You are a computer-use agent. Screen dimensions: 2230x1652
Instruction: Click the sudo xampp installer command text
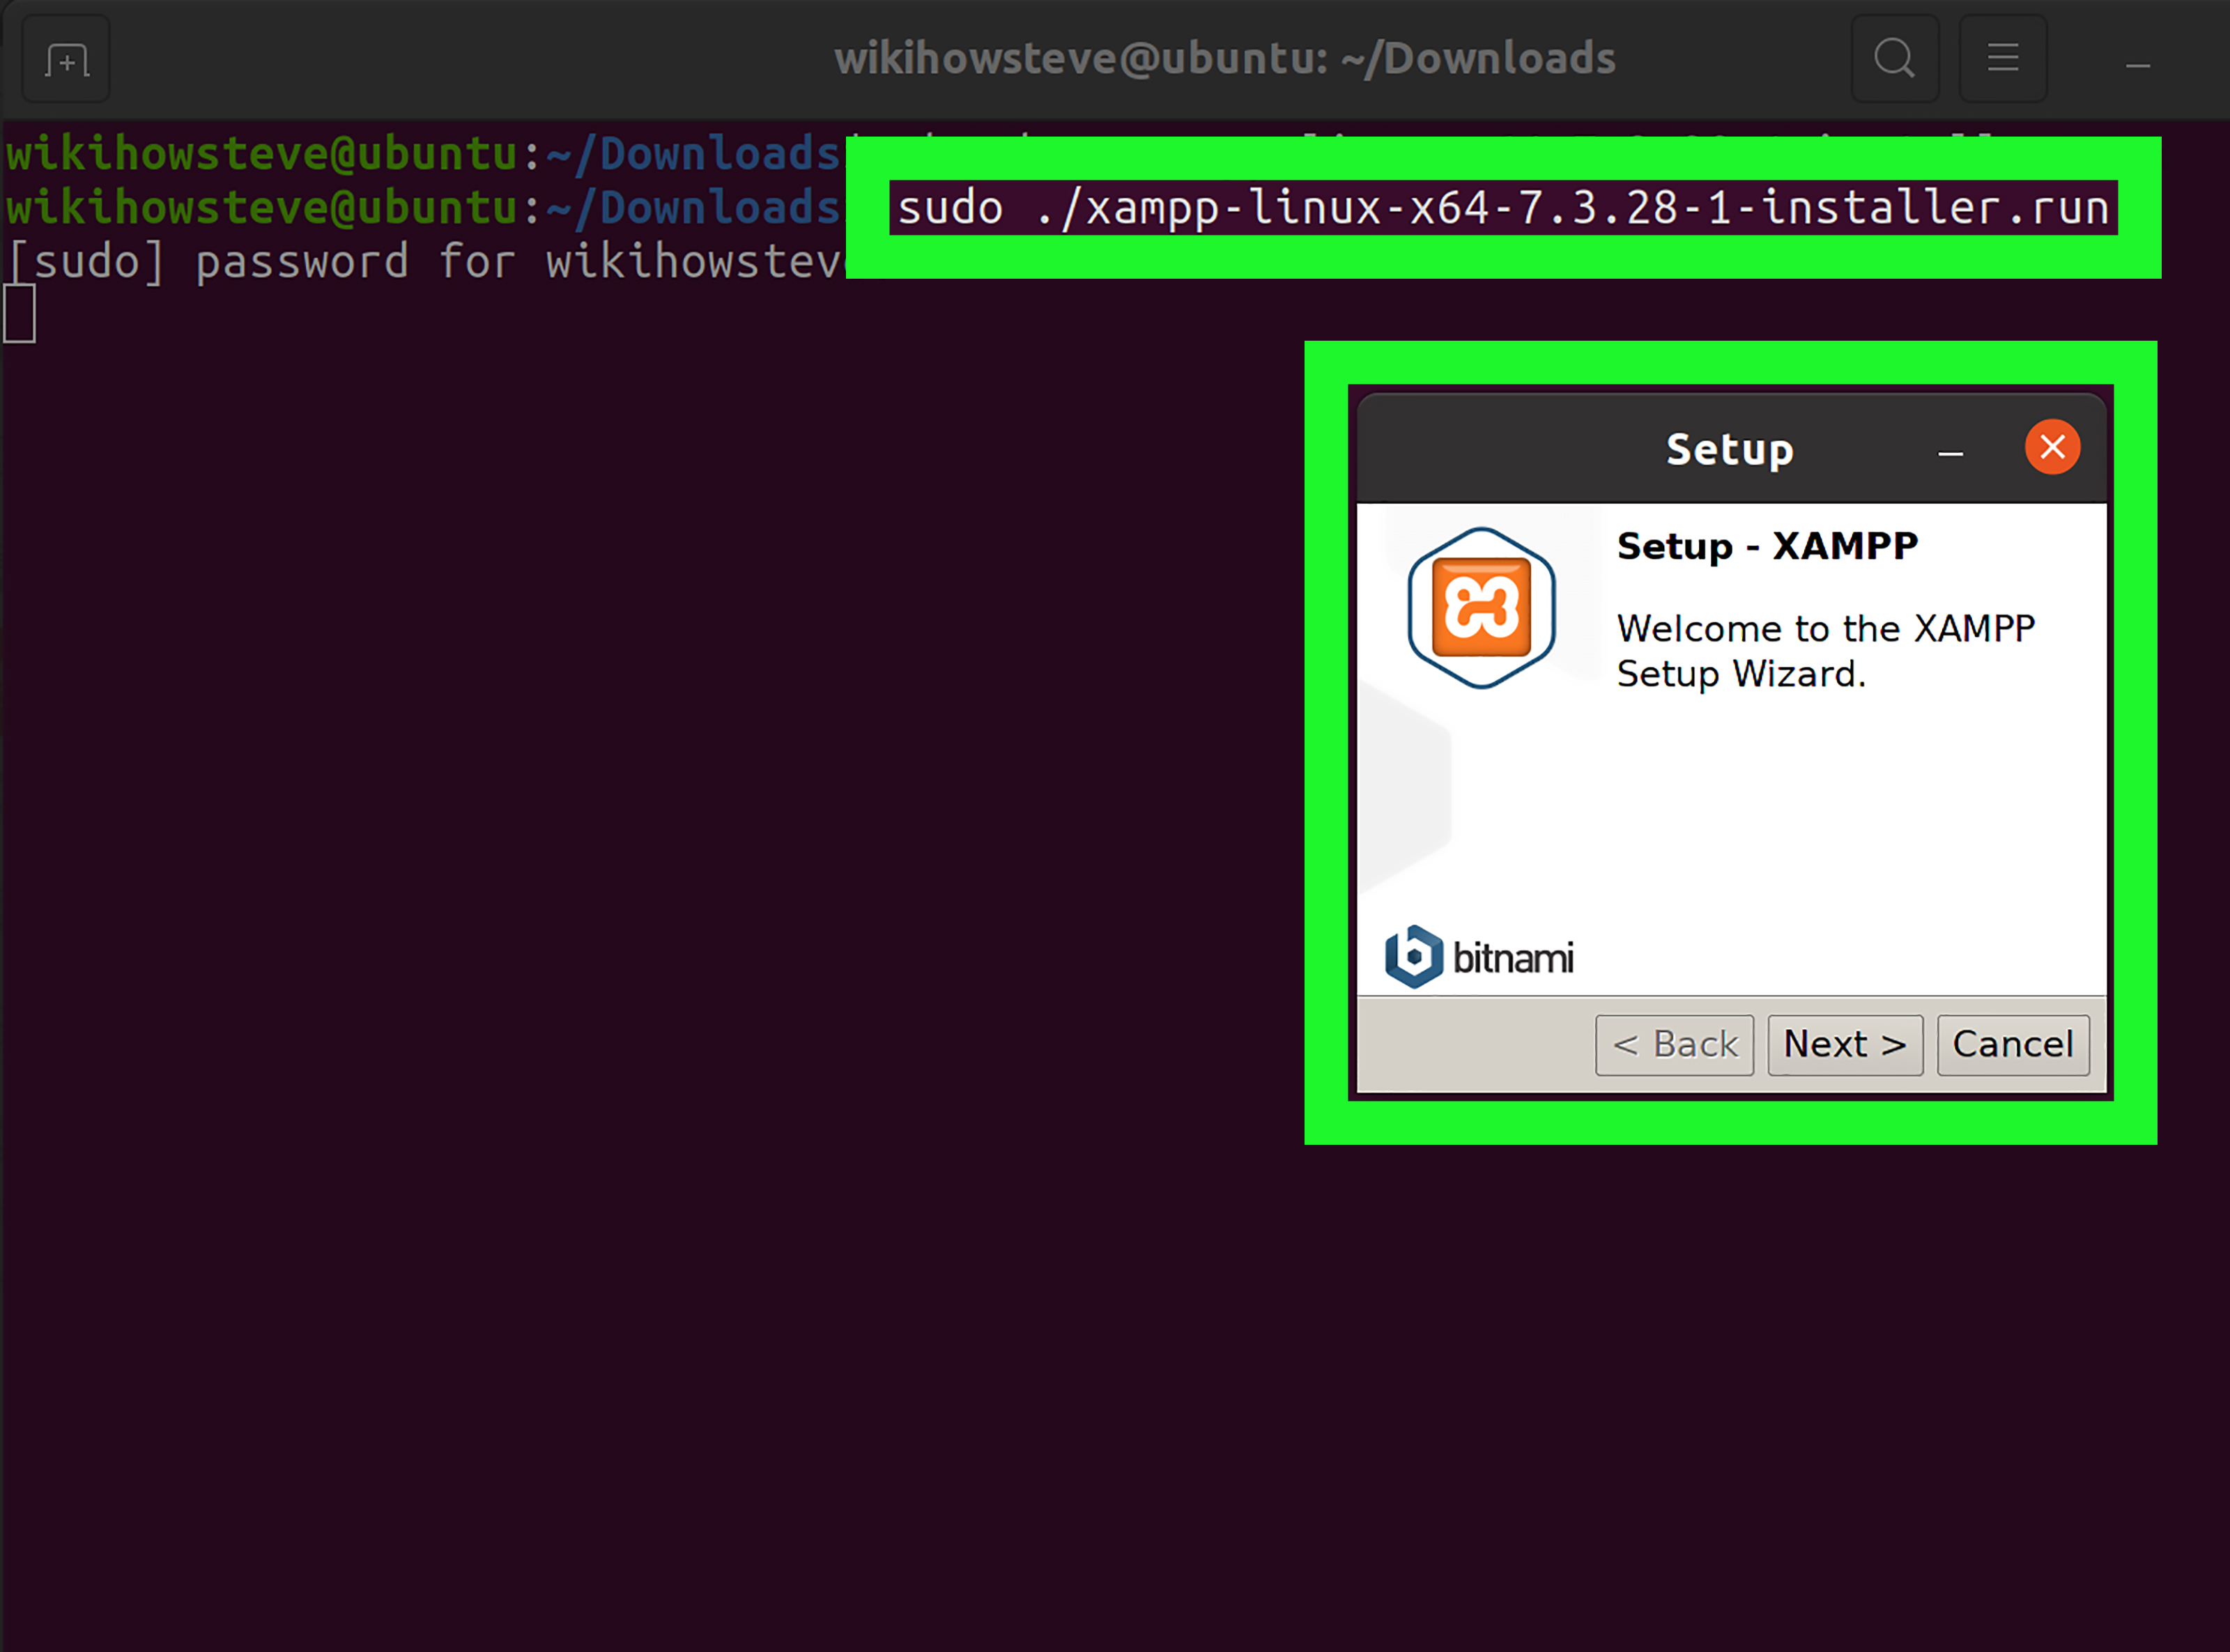pos(1503,208)
